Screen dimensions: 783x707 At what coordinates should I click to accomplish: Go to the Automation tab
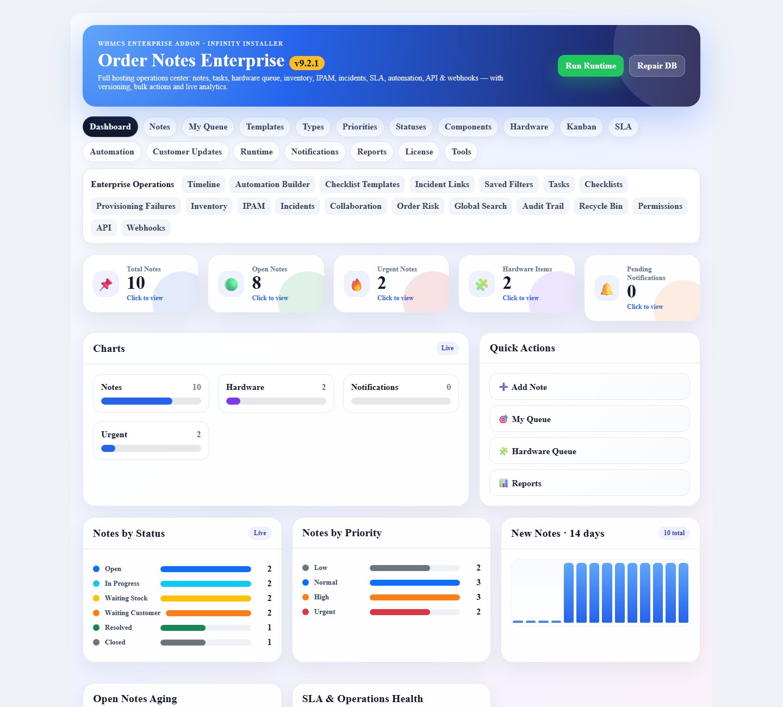(112, 152)
